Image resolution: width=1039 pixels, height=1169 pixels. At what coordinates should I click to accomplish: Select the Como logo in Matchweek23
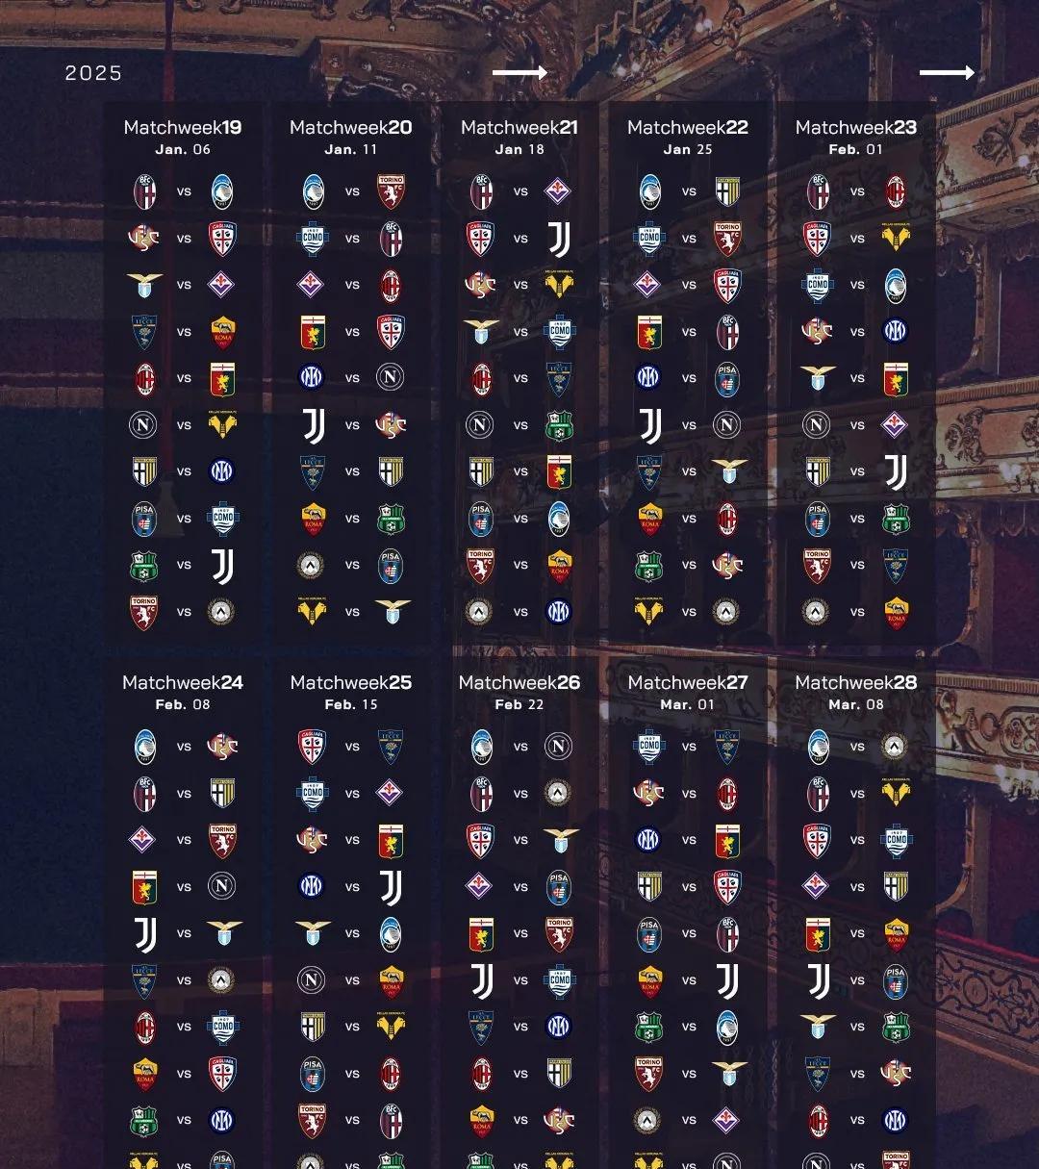818,285
